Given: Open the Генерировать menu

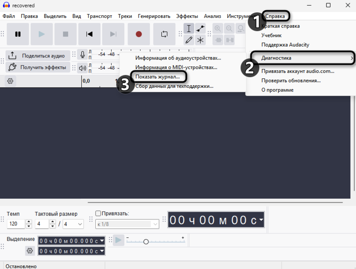Looking at the screenshot, I should click(154, 16).
